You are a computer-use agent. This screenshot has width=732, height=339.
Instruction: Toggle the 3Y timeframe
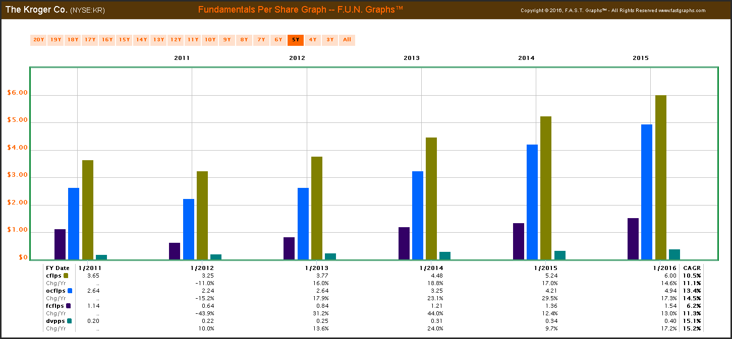click(x=329, y=40)
